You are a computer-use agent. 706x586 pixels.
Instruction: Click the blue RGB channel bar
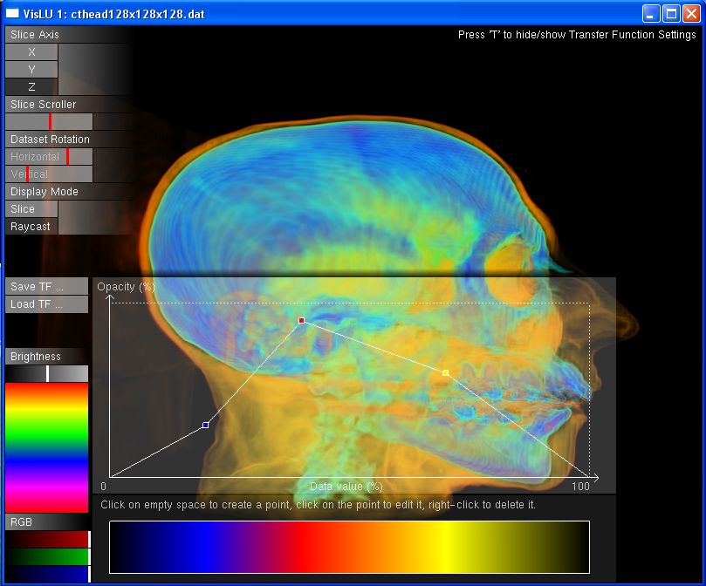coord(47,573)
